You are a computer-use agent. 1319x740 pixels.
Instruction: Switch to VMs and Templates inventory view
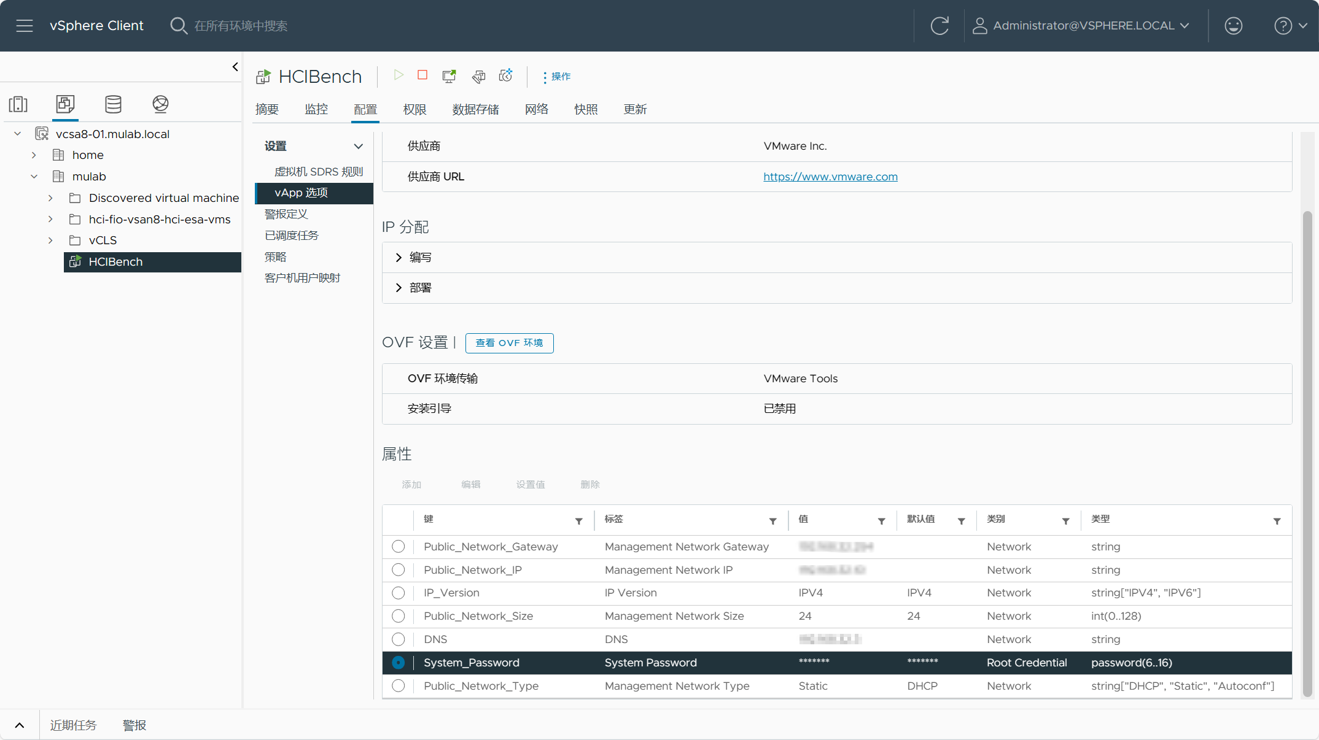click(65, 104)
